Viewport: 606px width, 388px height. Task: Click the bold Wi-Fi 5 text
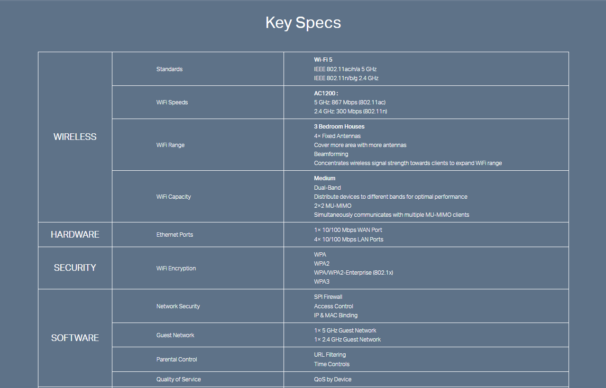point(323,60)
